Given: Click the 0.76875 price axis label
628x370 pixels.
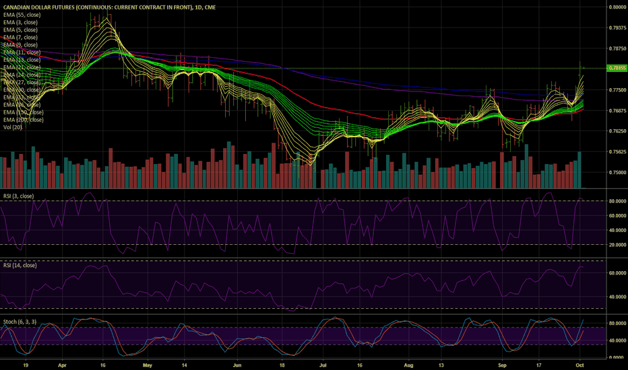Looking at the screenshot, I should pyautogui.click(x=618, y=110).
